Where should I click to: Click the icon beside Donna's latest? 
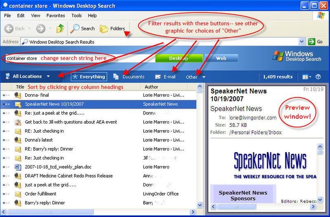18,140
